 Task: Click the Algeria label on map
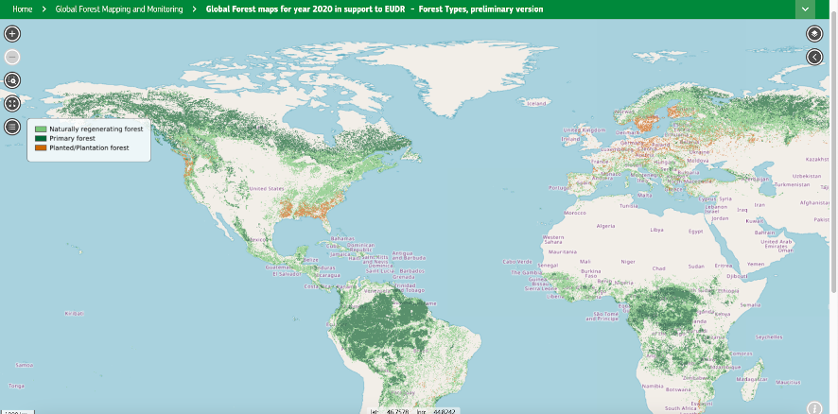(605, 226)
